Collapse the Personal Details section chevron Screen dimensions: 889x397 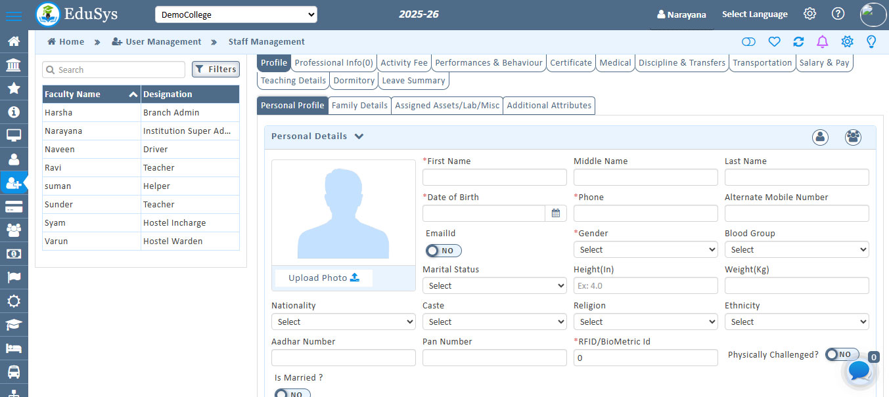359,136
